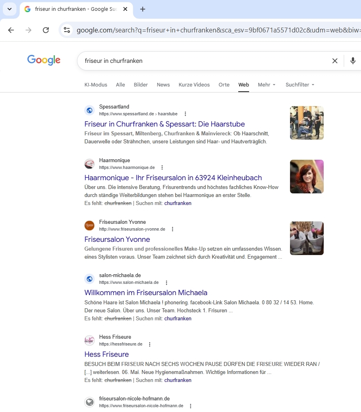
Task: Close the friseur in churfranken tab
Action: tap(125, 9)
